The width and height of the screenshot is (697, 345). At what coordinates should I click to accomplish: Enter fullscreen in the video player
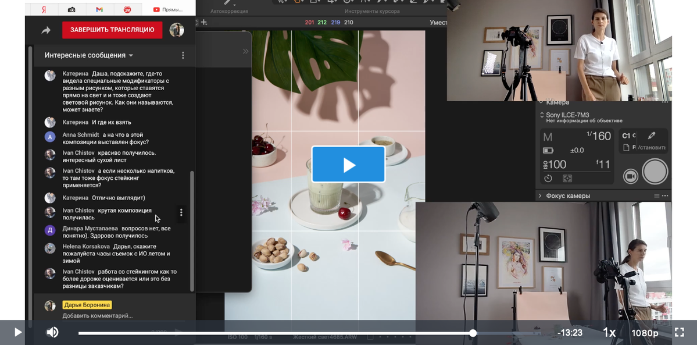pyautogui.click(x=679, y=332)
